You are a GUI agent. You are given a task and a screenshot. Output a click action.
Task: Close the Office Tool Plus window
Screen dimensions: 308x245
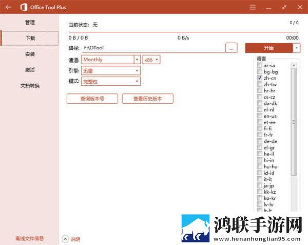(x=300, y=7)
